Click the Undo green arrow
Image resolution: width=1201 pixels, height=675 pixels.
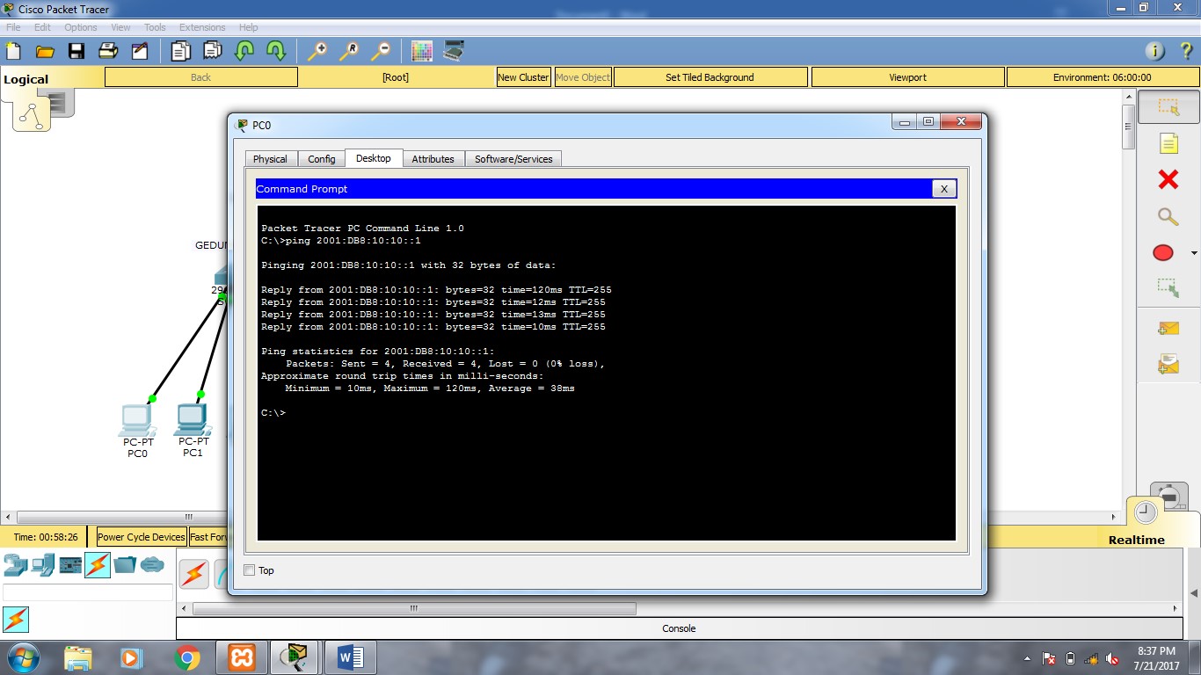point(244,51)
